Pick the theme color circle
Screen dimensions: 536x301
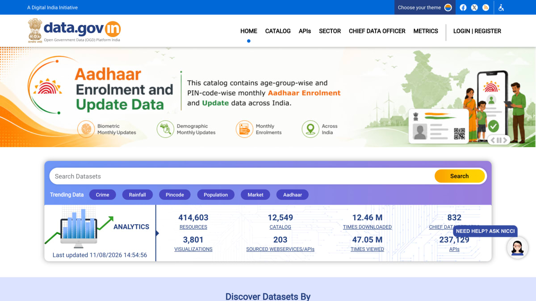pyautogui.click(x=448, y=8)
